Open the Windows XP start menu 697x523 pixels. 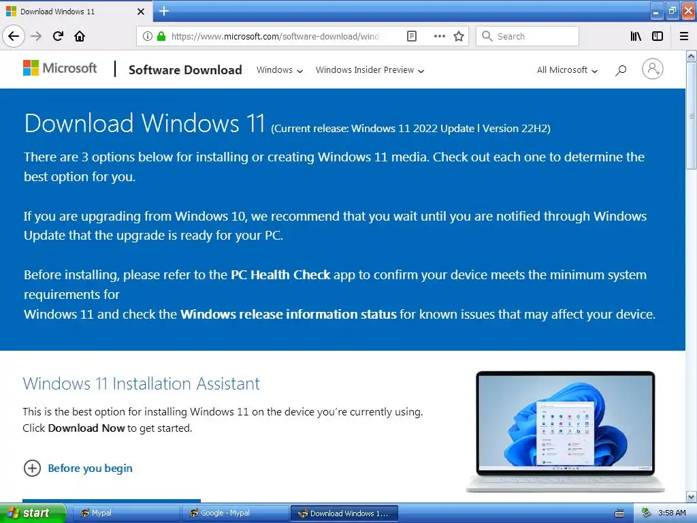33,513
